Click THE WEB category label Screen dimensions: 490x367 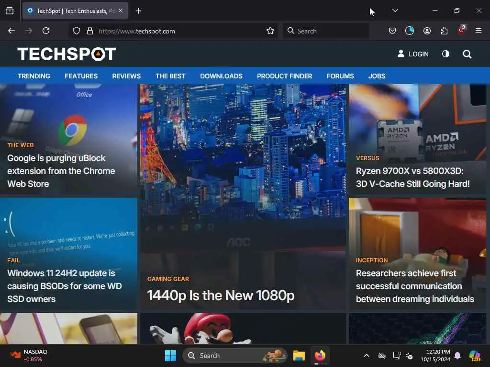coord(20,145)
